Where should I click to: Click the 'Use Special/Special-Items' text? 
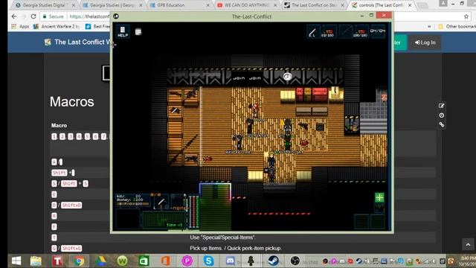(x=223, y=237)
